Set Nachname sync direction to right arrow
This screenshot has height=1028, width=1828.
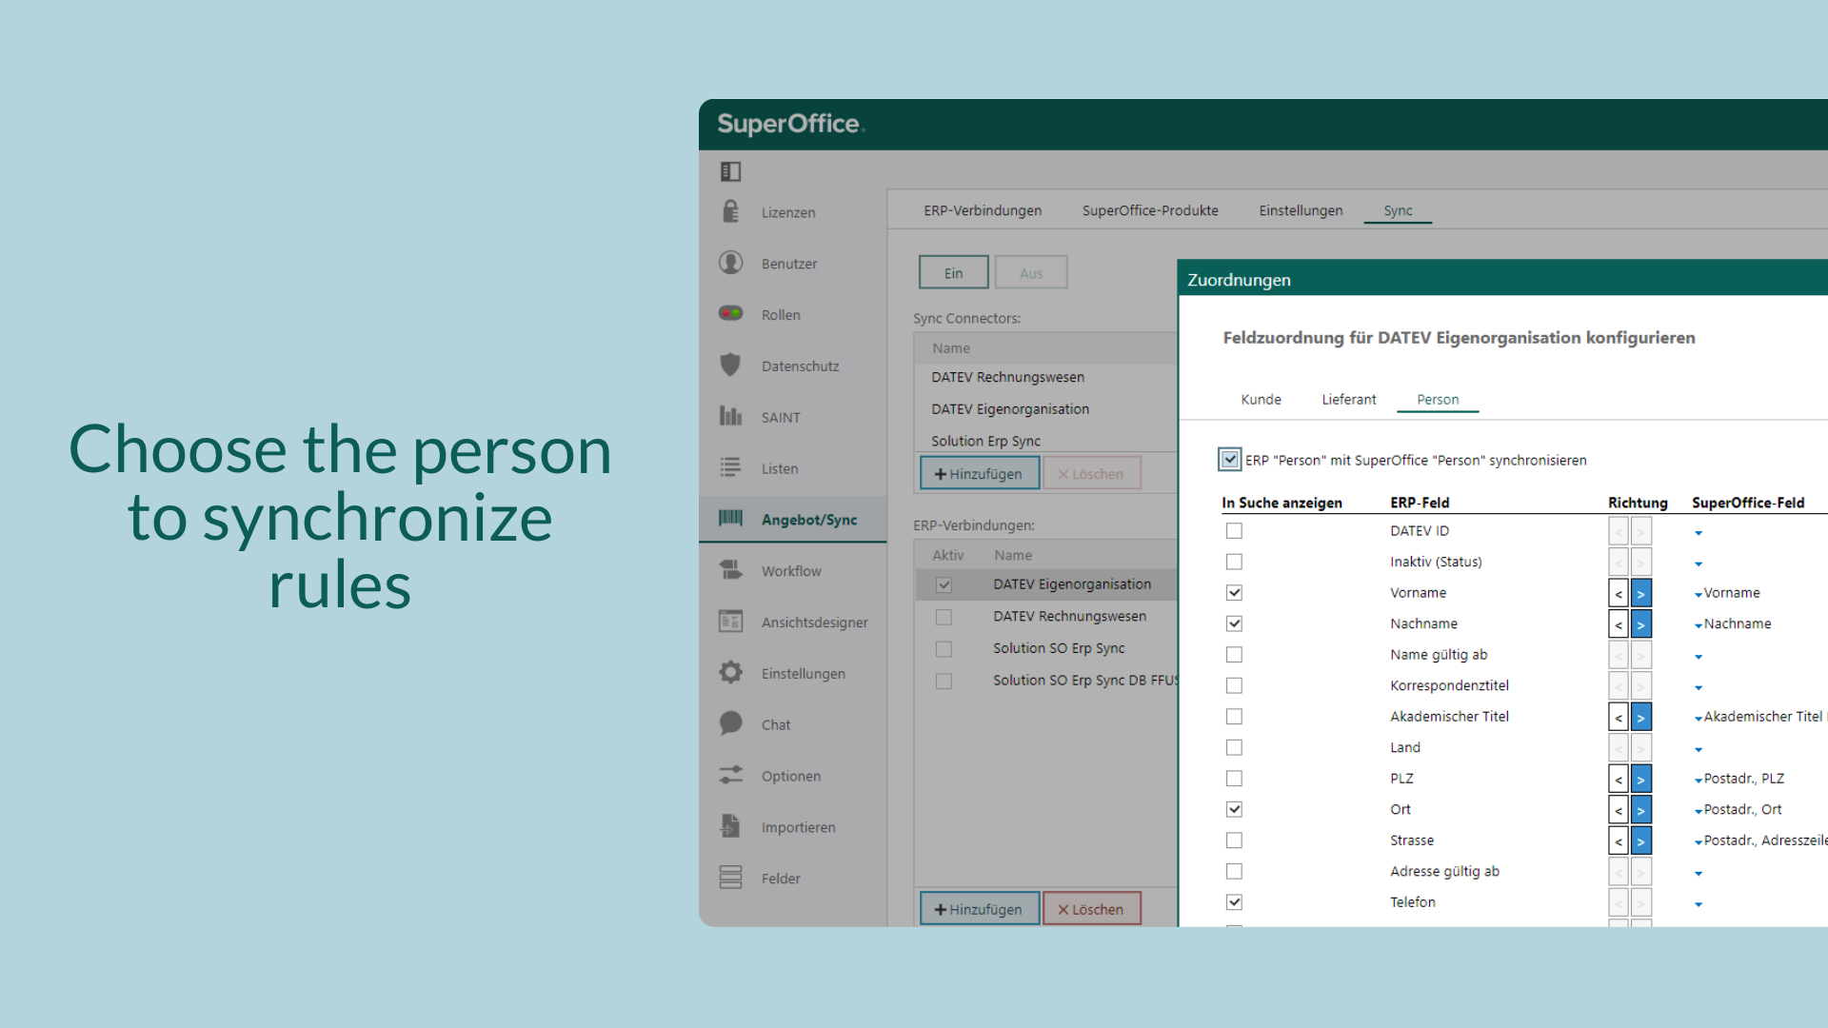(x=1640, y=623)
